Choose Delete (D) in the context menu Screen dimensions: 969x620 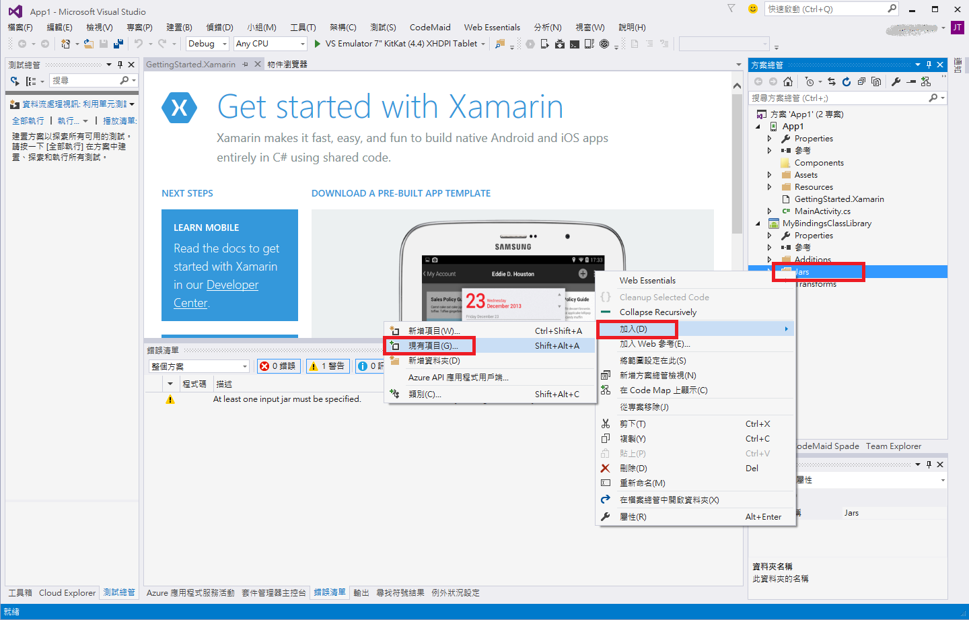pyautogui.click(x=696, y=469)
